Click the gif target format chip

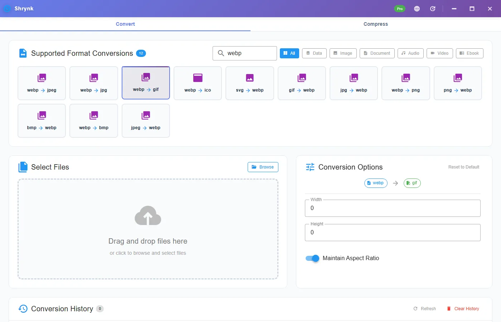tap(412, 183)
